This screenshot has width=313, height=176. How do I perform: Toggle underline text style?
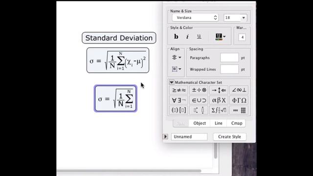click(199, 37)
